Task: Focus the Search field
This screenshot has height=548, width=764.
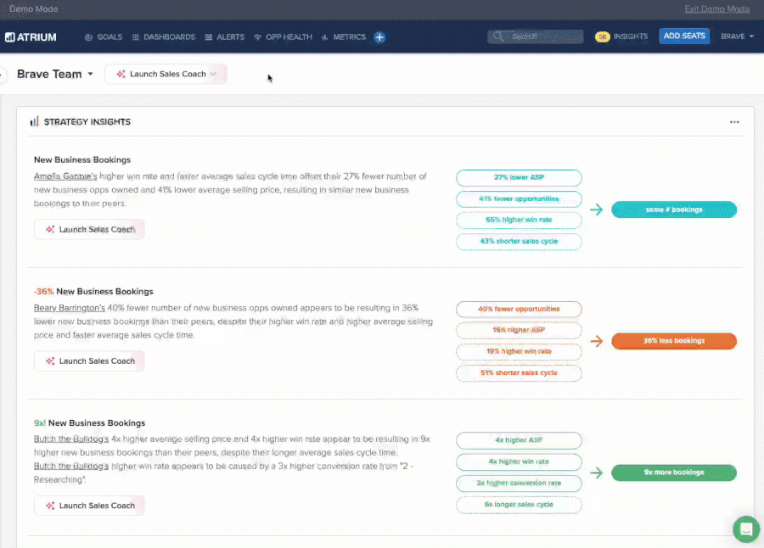Action: pyautogui.click(x=536, y=36)
